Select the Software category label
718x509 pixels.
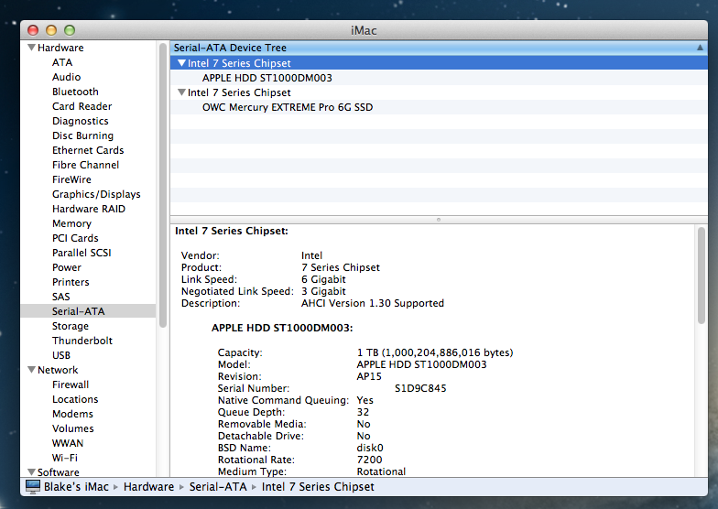pos(59,472)
